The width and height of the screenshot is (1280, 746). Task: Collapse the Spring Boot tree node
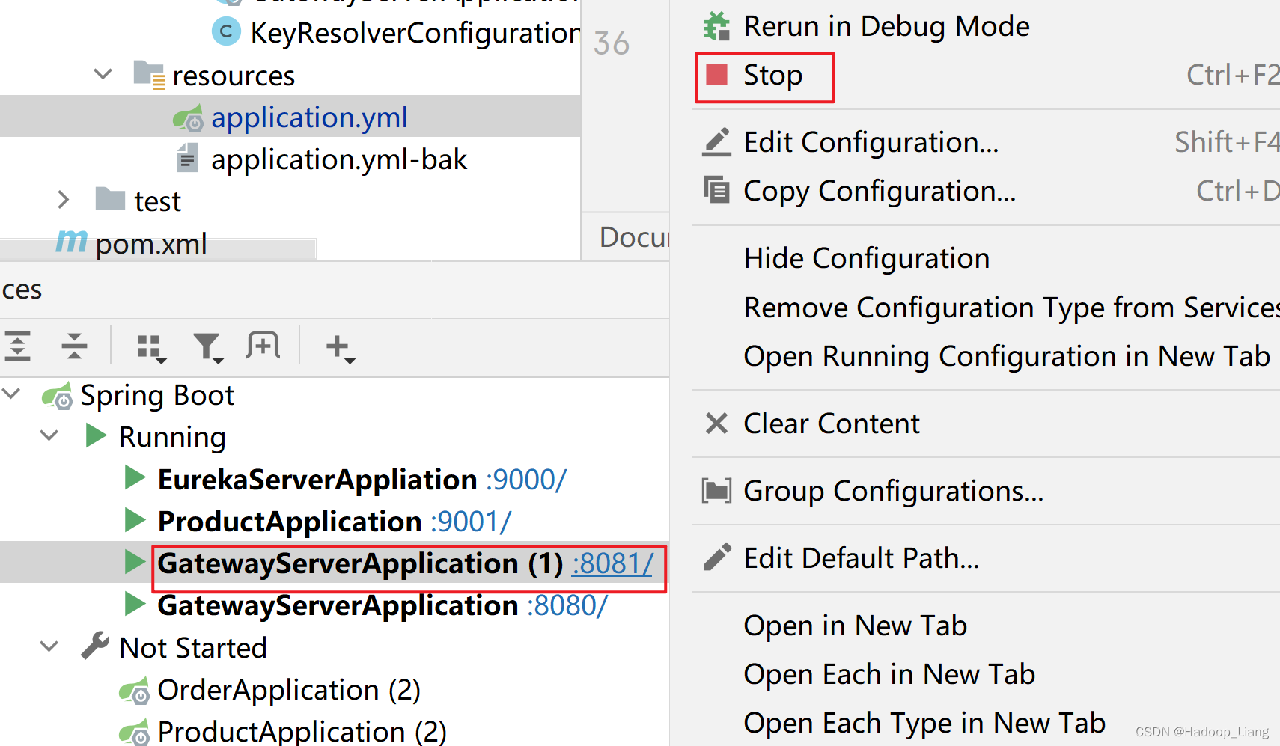[12, 394]
